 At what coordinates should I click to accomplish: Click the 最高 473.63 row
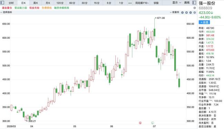pos(206,50)
